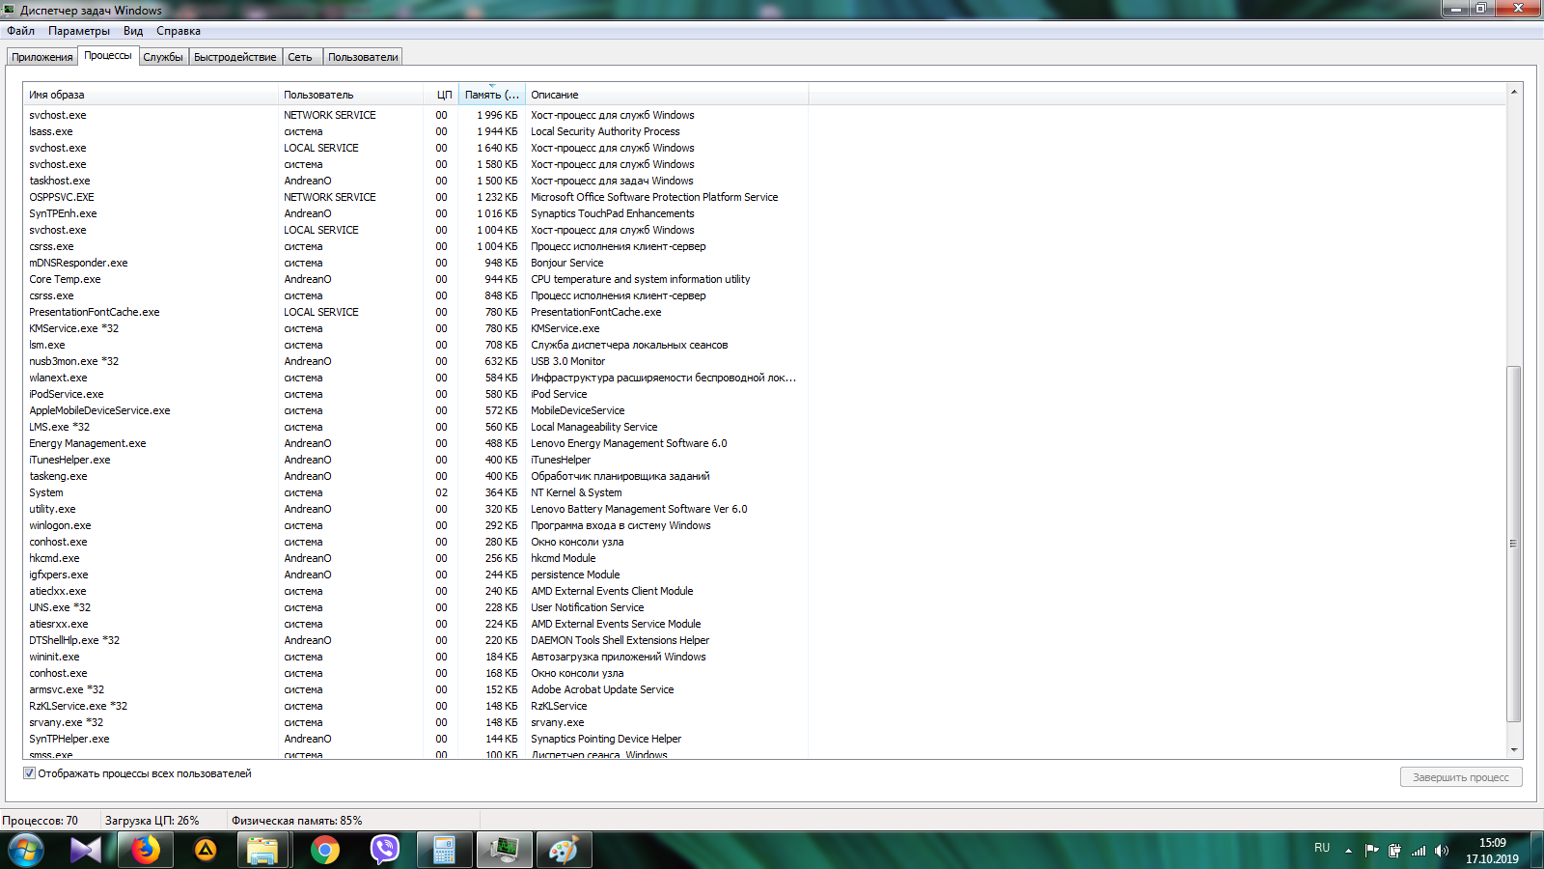Sort by Описание column header
Image resolution: width=1544 pixels, height=869 pixels.
point(667,95)
